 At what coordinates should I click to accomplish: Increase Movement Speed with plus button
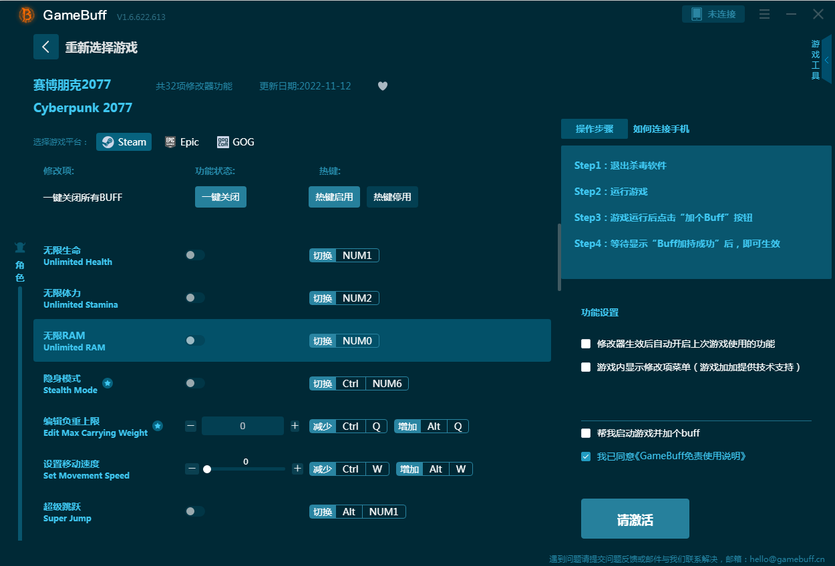point(297,469)
